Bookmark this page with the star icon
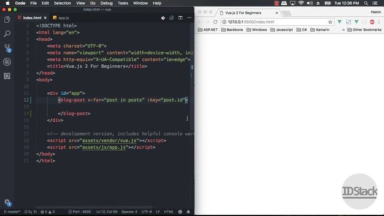This screenshot has height=216, width=384. (330, 22)
